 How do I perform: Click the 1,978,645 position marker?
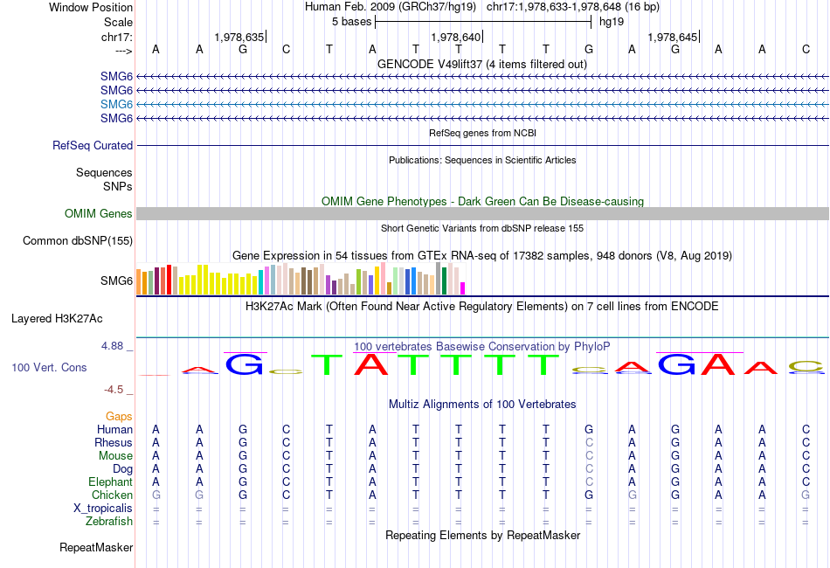672,37
